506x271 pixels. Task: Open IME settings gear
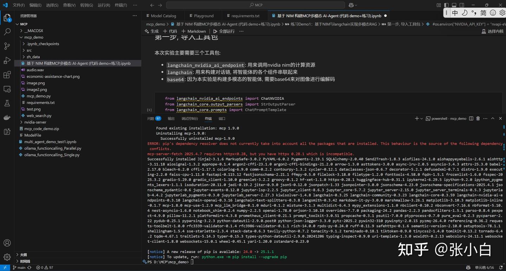pos(502,13)
